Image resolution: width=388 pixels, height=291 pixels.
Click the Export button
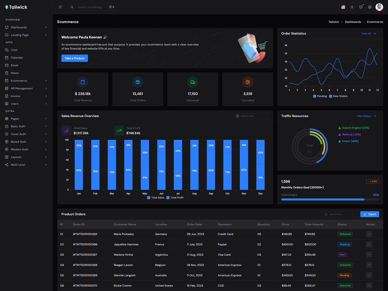(x=370, y=214)
